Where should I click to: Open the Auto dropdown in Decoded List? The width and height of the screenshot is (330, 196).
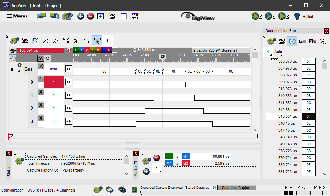(x=278, y=52)
